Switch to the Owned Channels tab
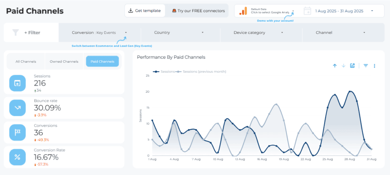 (x=64, y=61)
